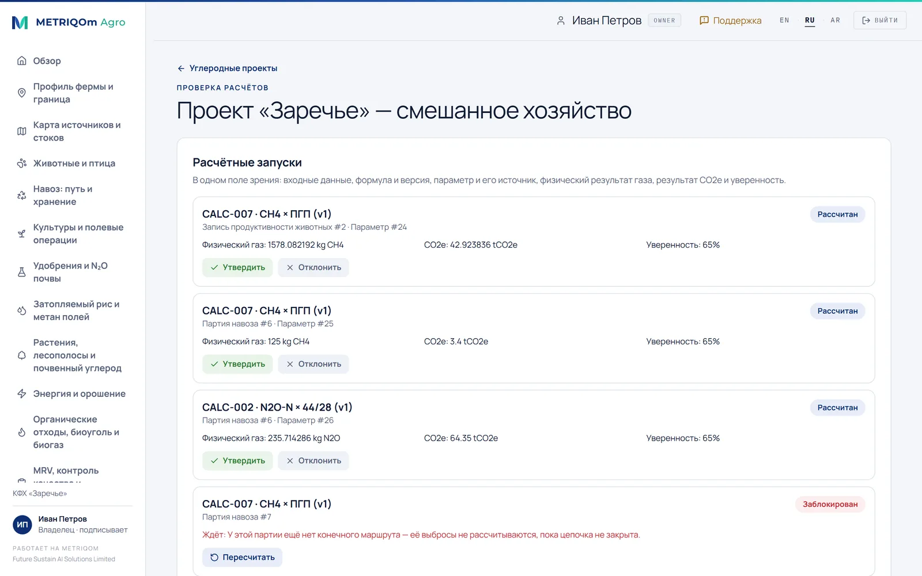Click the Заблокирован status badge
Screen dimensions: 922x576
[x=830, y=505]
